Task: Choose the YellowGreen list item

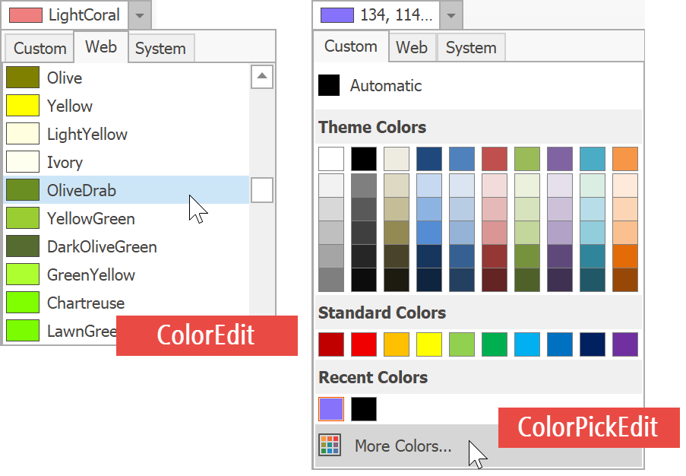Action: coord(90,218)
